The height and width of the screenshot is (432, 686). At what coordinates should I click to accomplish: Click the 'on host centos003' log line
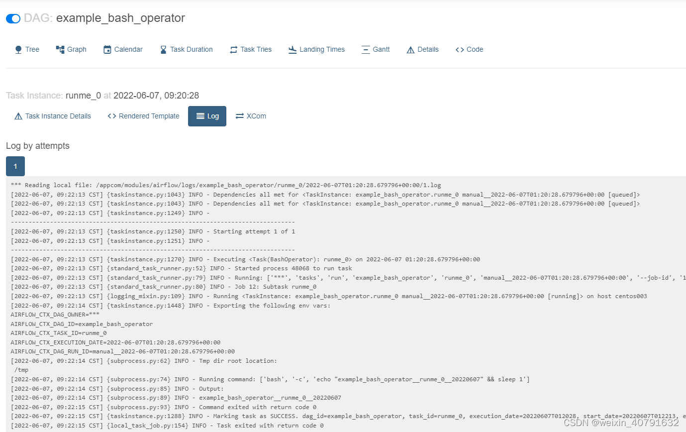point(329,296)
